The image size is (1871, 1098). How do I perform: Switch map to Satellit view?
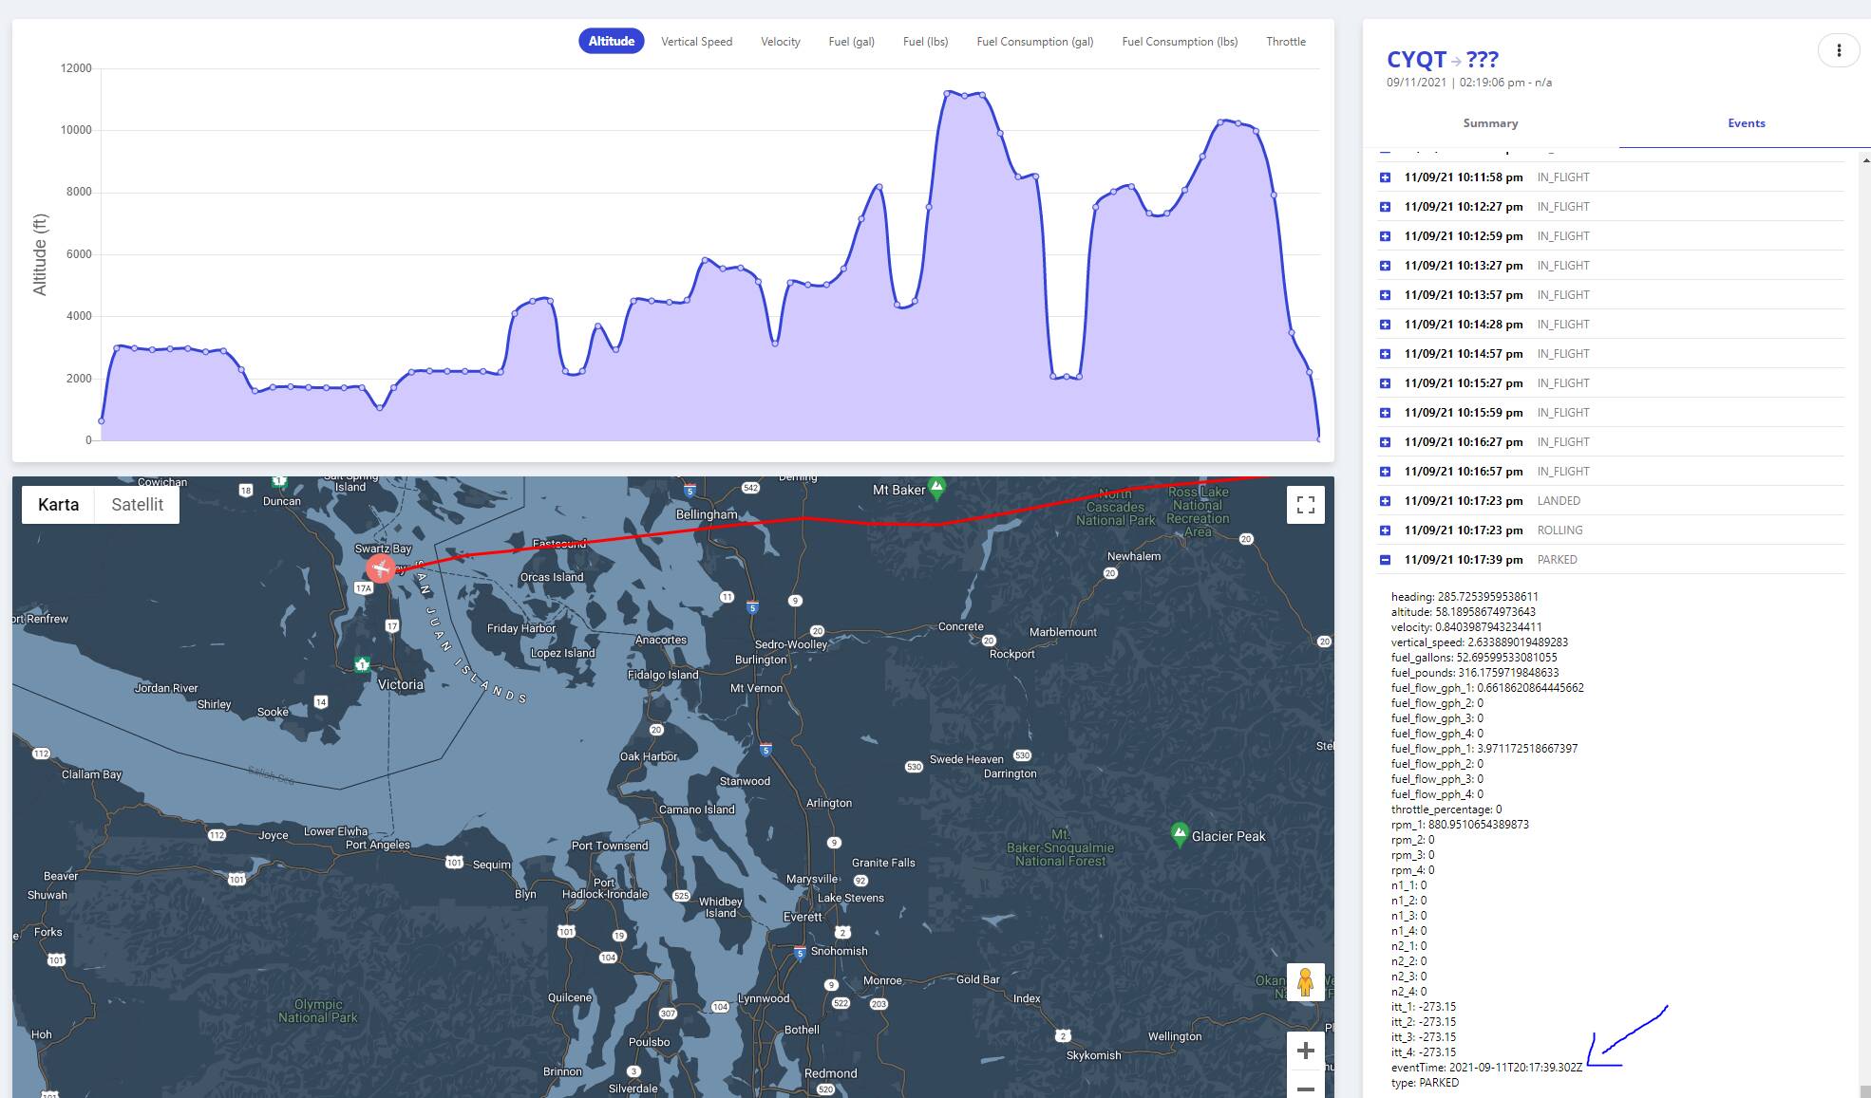137,504
